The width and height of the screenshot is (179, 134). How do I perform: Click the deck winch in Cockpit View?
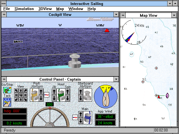pyautogui.click(x=75, y=61)
